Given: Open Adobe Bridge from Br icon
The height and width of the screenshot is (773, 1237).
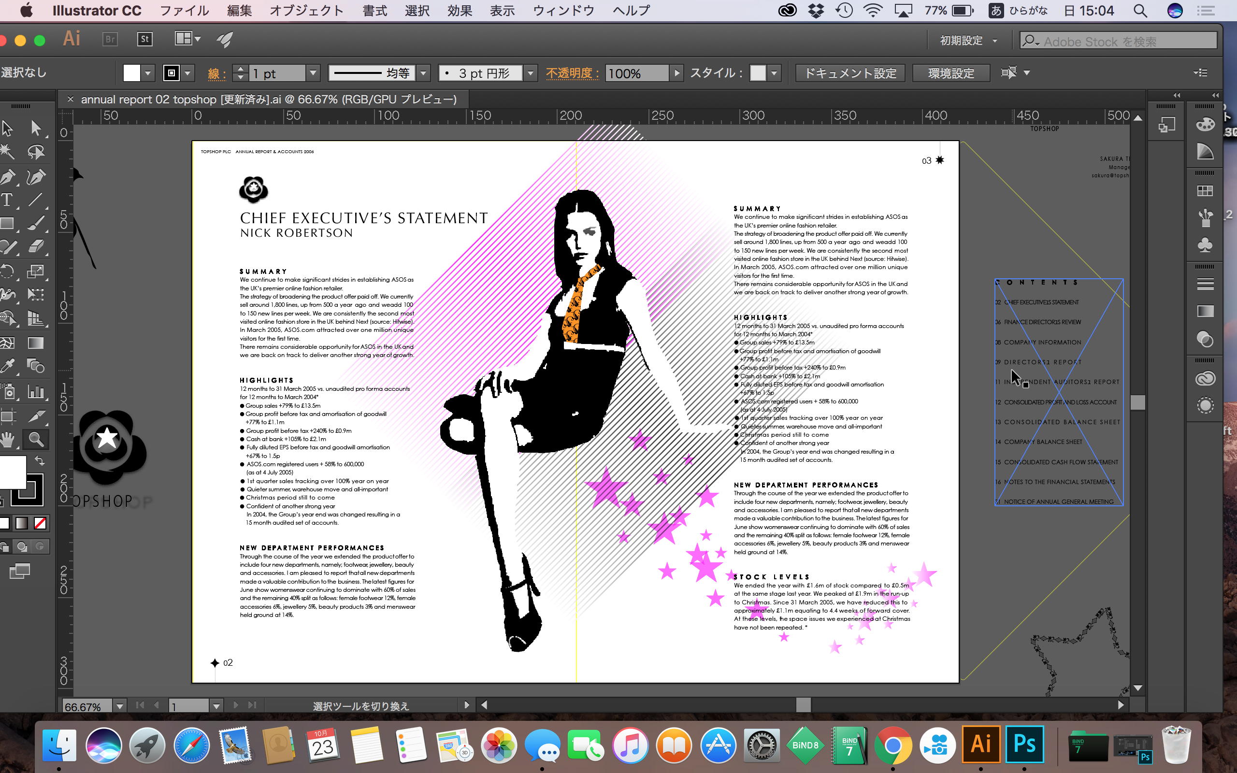Looking at the screenshot, I should pyautogui.click(x=110, y=39).
